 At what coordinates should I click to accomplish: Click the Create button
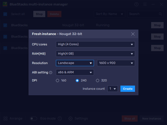click(128, 89)
